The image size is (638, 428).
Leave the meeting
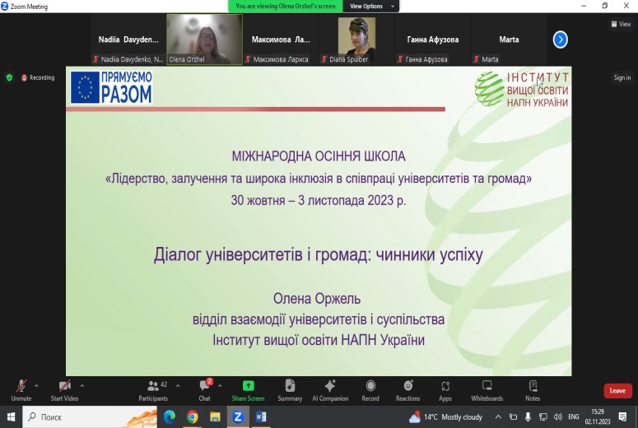[617, 391]
